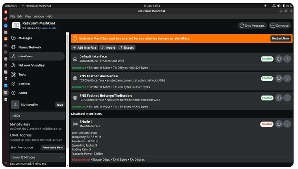Click Activities in the top bar

tap(11, 6)
